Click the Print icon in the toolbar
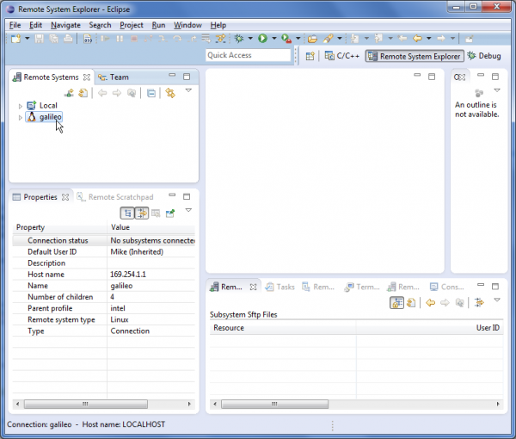Screen dimensions: 516x439 pos(68,39)
